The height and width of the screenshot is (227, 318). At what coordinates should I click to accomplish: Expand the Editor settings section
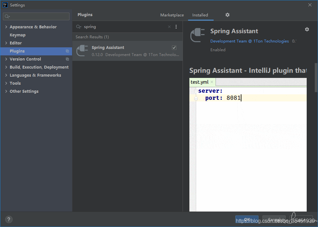coord(6,43)
